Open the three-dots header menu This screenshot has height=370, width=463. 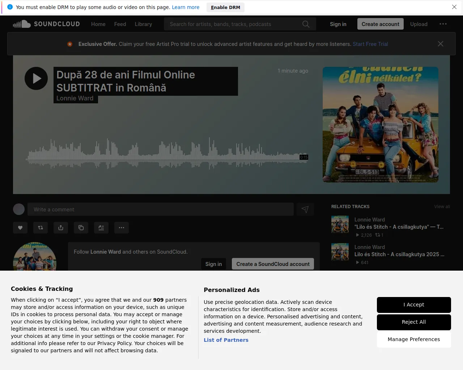point(443,24)
